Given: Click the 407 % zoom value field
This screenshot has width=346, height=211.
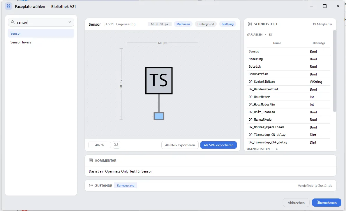Looking at the screenshot, I should 100,145.
